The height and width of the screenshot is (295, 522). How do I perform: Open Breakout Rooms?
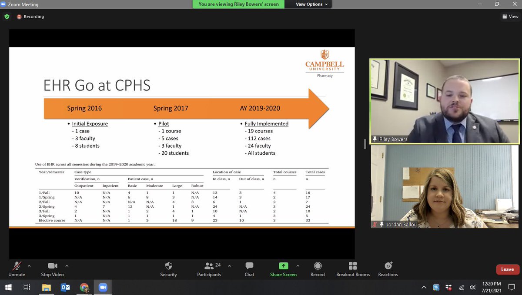coord(353,269)
